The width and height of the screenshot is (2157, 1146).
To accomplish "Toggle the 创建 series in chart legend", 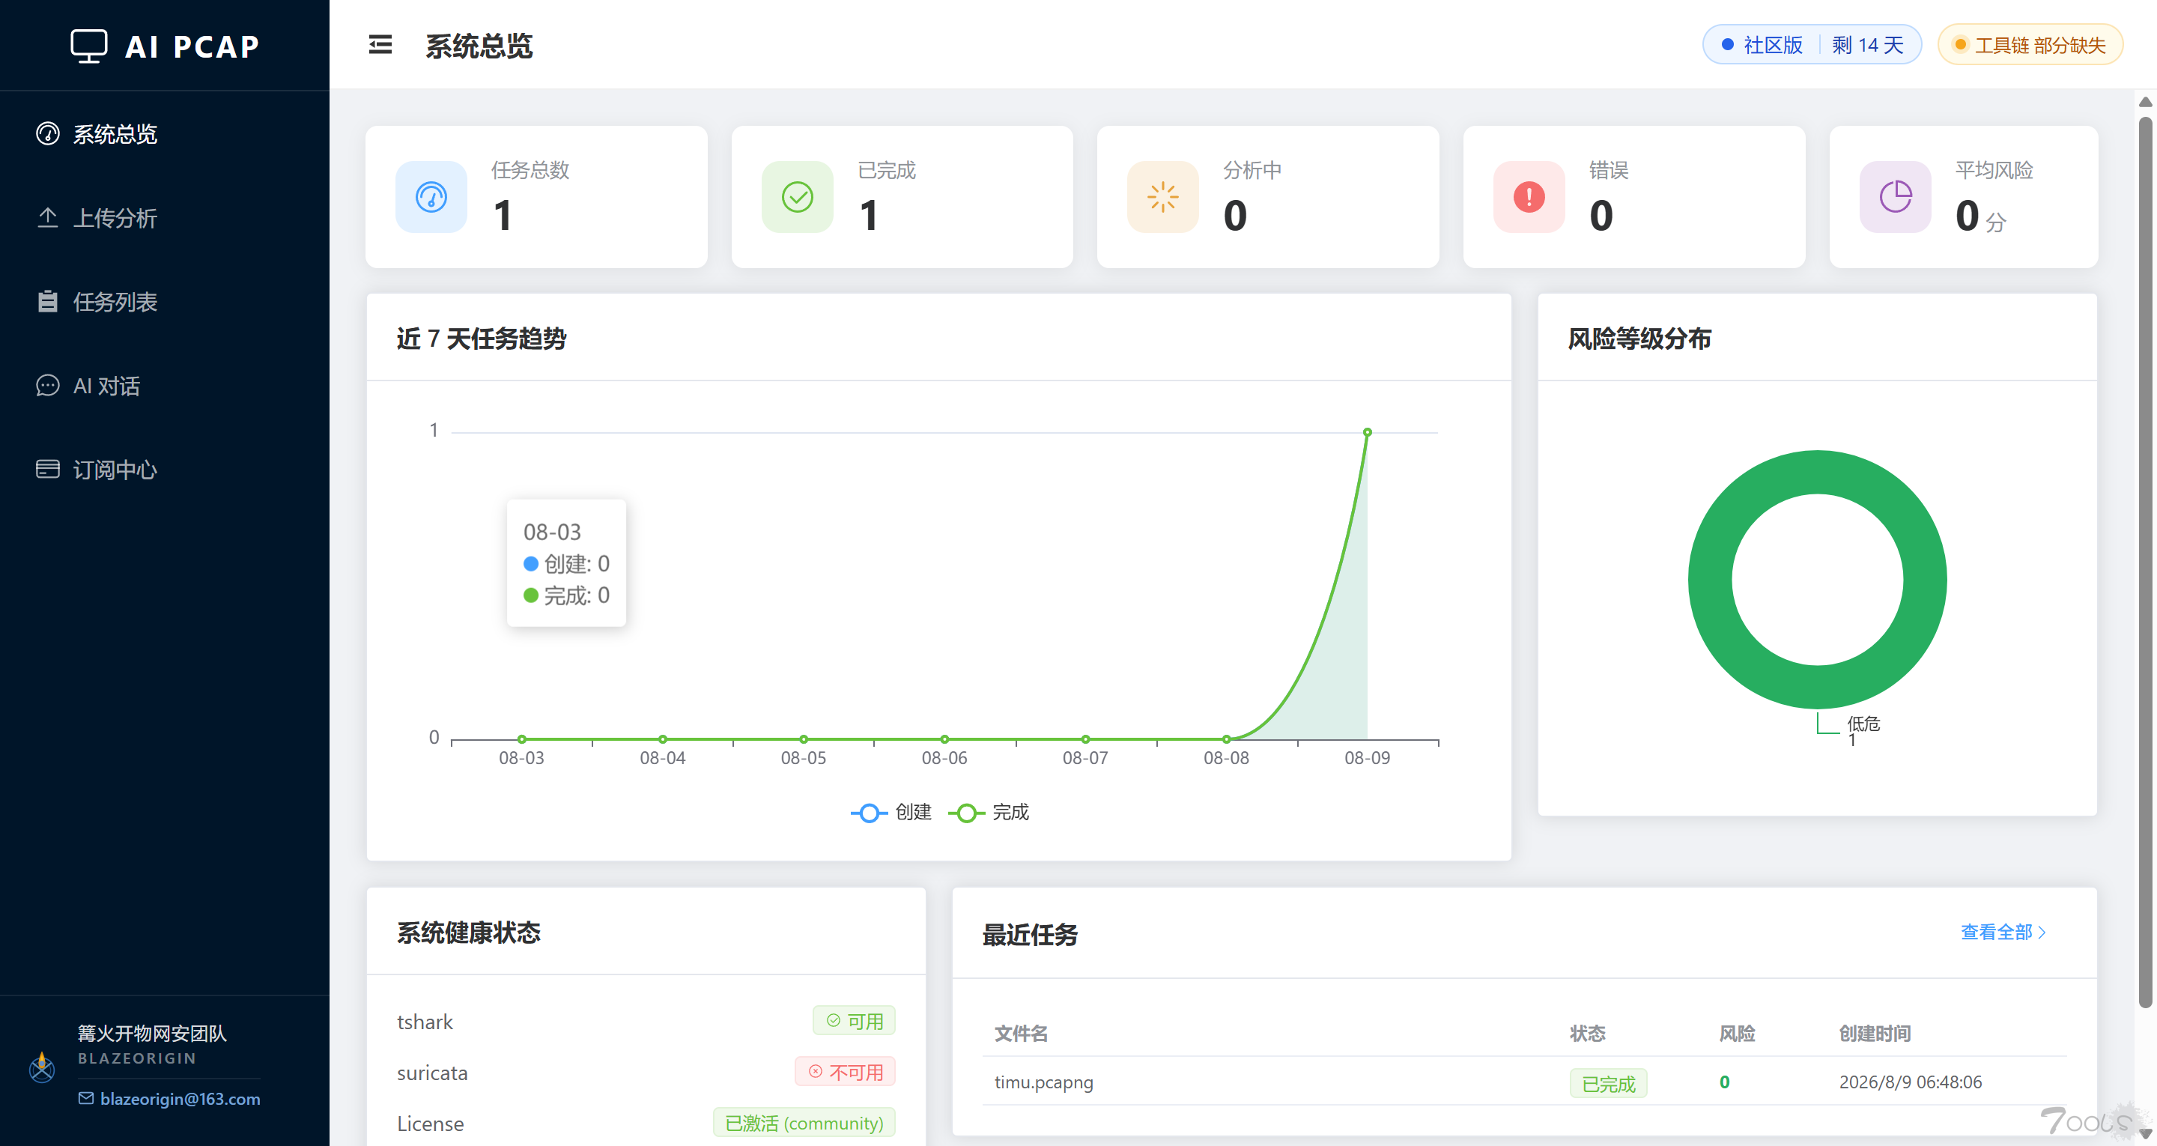I will pyautogui.click(x=891, y=813).
